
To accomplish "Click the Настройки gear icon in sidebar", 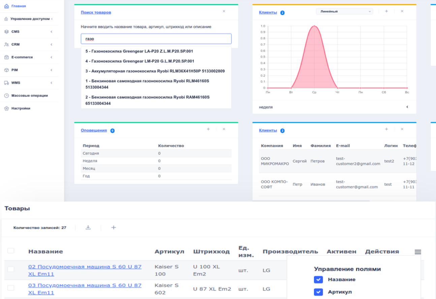I will (x=6, y=108).
